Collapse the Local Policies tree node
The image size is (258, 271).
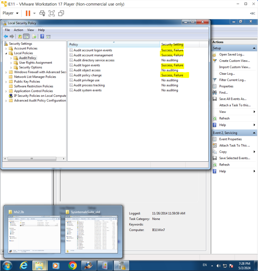tap(6, 53)
